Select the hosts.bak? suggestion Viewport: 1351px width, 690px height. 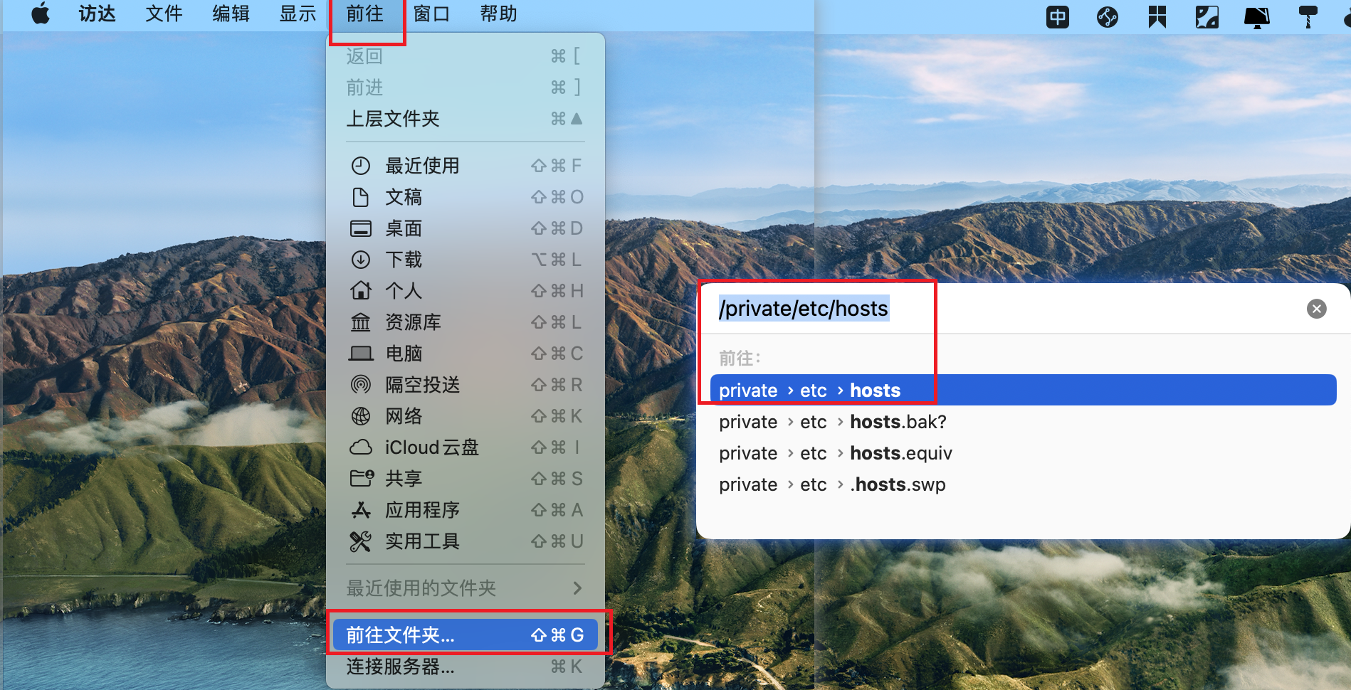(x=1023, y=422)
